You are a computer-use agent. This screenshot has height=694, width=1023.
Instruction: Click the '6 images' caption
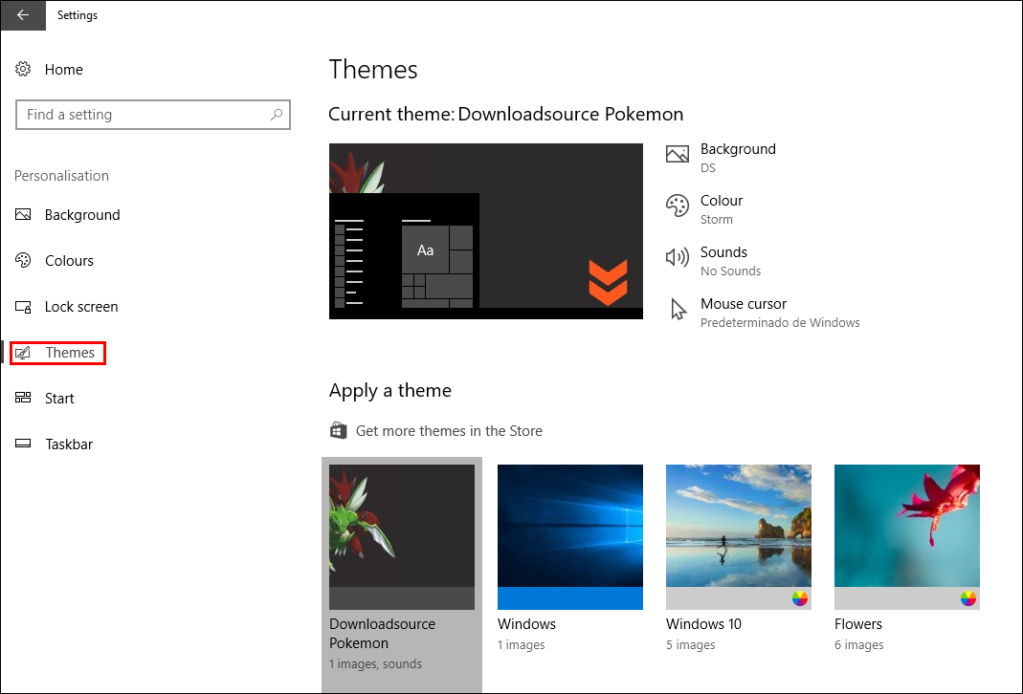[x=859, y=644]
